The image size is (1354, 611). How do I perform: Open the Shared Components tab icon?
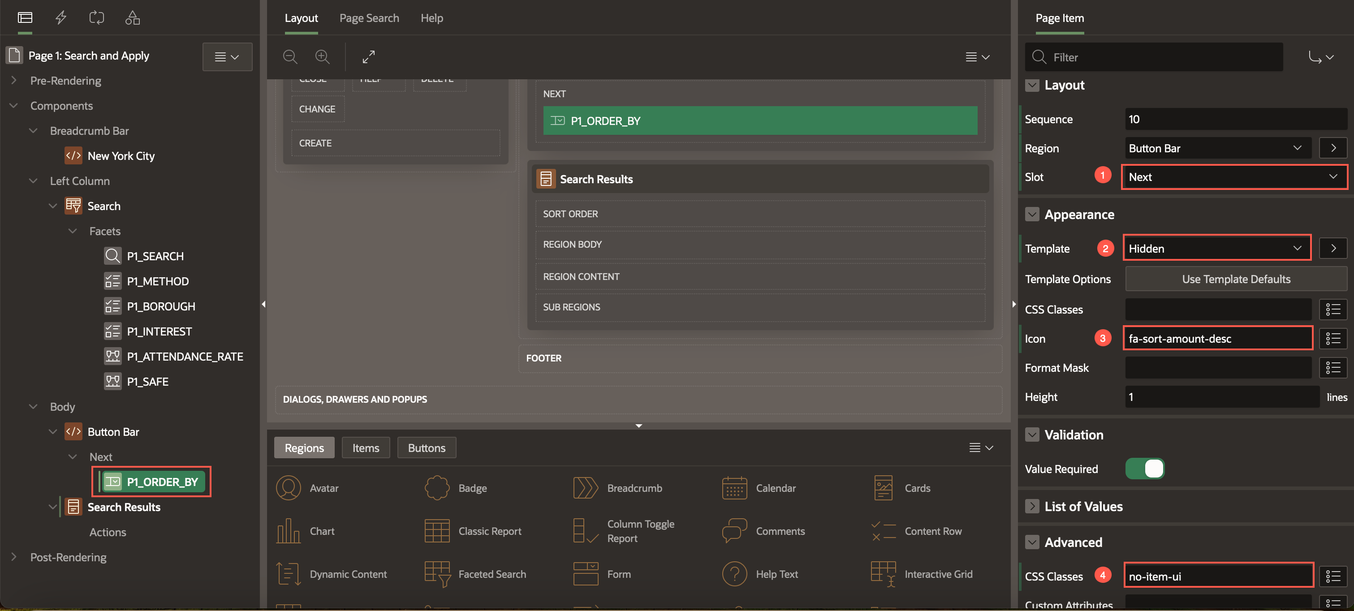(x=133, y=18)
